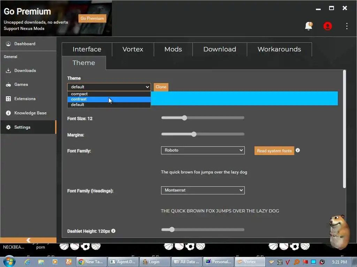The height and width of the screenshot is (267, 357).
Task: Click the orange magnifier tray icon
Action: pyautogui.click(x=296, y=262)
